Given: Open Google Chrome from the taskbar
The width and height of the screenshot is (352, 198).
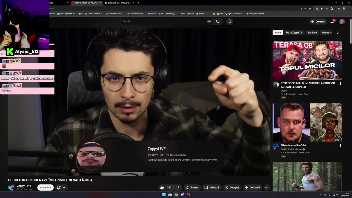Looking at the screenshot, I should [176, 195].
